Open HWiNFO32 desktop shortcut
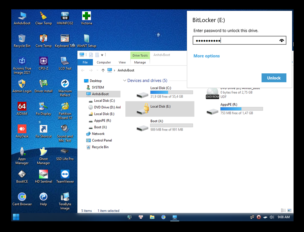304x232 pixels. (65, 19)
